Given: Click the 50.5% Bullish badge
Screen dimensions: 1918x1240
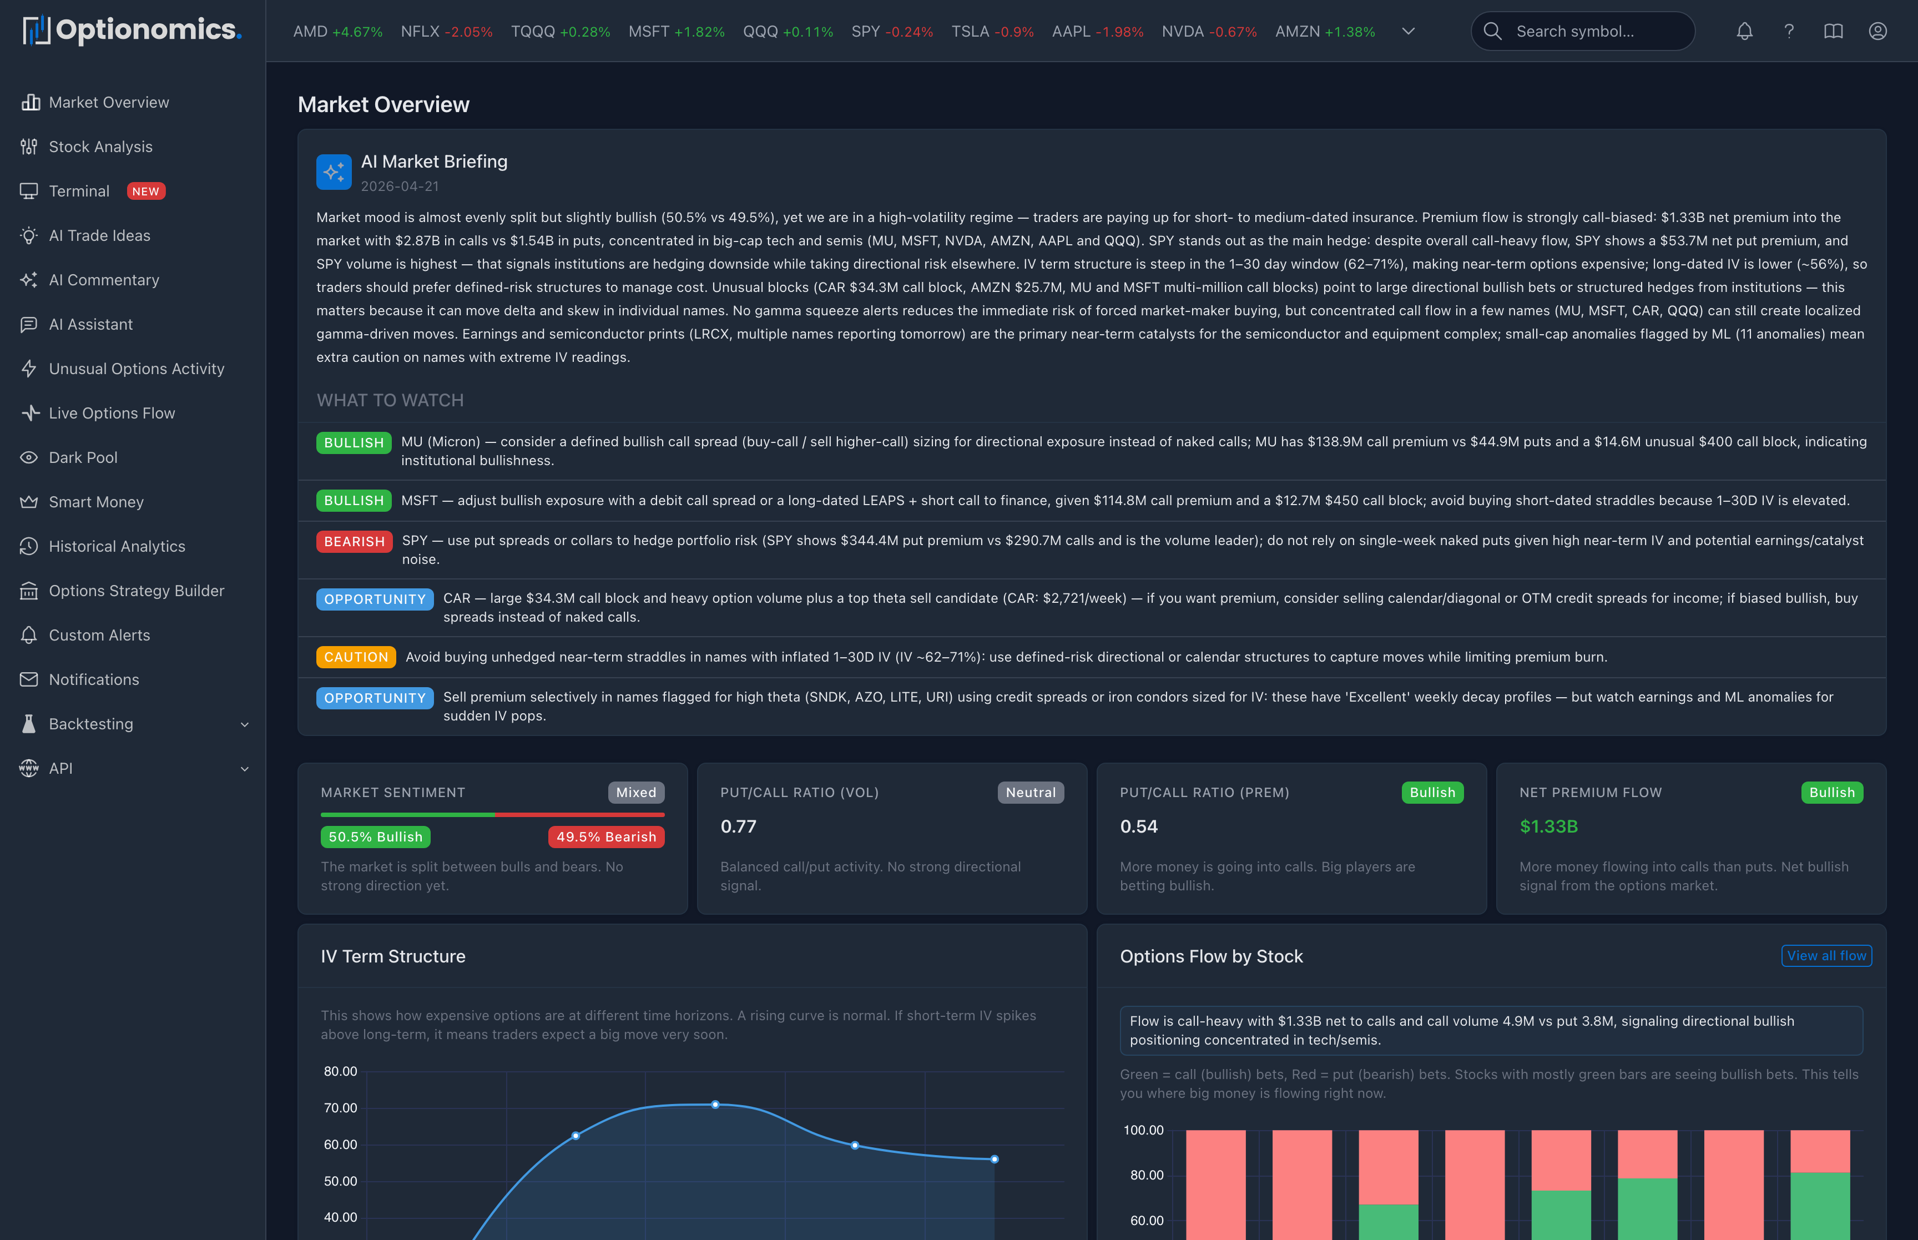Looking at the screenshot, I should click(x=375, y=836).
